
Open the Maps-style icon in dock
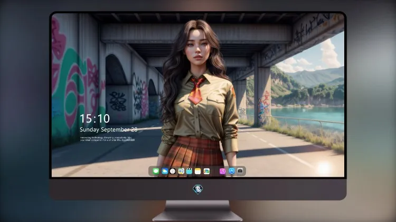[181, 171]
